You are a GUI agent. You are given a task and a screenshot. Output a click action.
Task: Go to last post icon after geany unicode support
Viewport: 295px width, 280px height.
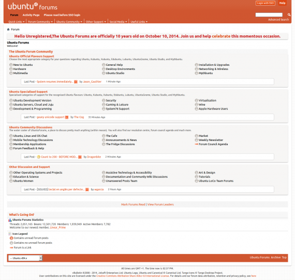pos(67,117)
